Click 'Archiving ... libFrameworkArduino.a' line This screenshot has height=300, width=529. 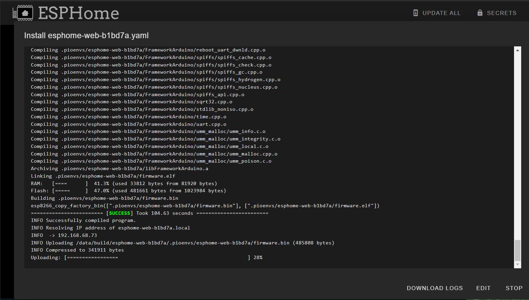coord(119,169)
